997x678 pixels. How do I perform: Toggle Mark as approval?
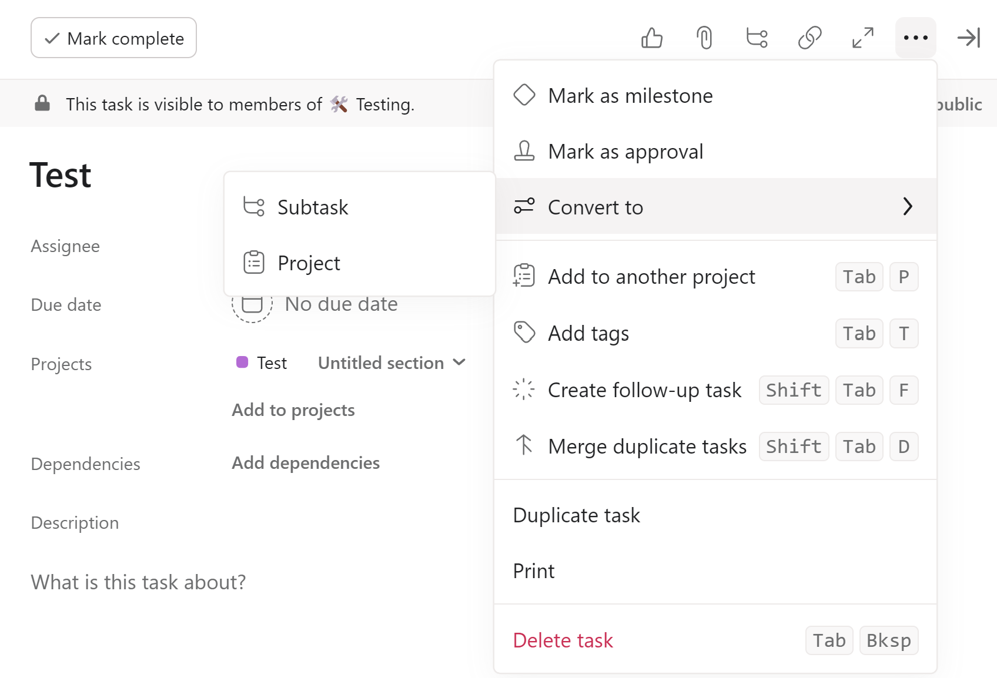625,152
